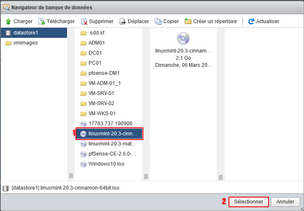The height and width of the screenshot is (211, 304).
Task: Click the Télécharger download icon
Action: [x=41, y=21]
